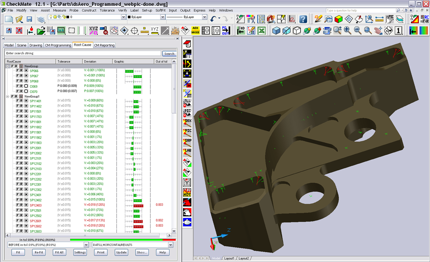
Task: Click the ADX MODE toolbar icon
Action: [x=195, y=31]
